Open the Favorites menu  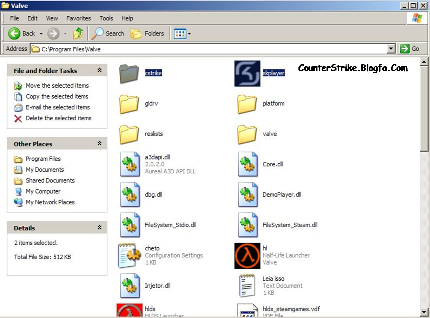(x=79, y=18)
